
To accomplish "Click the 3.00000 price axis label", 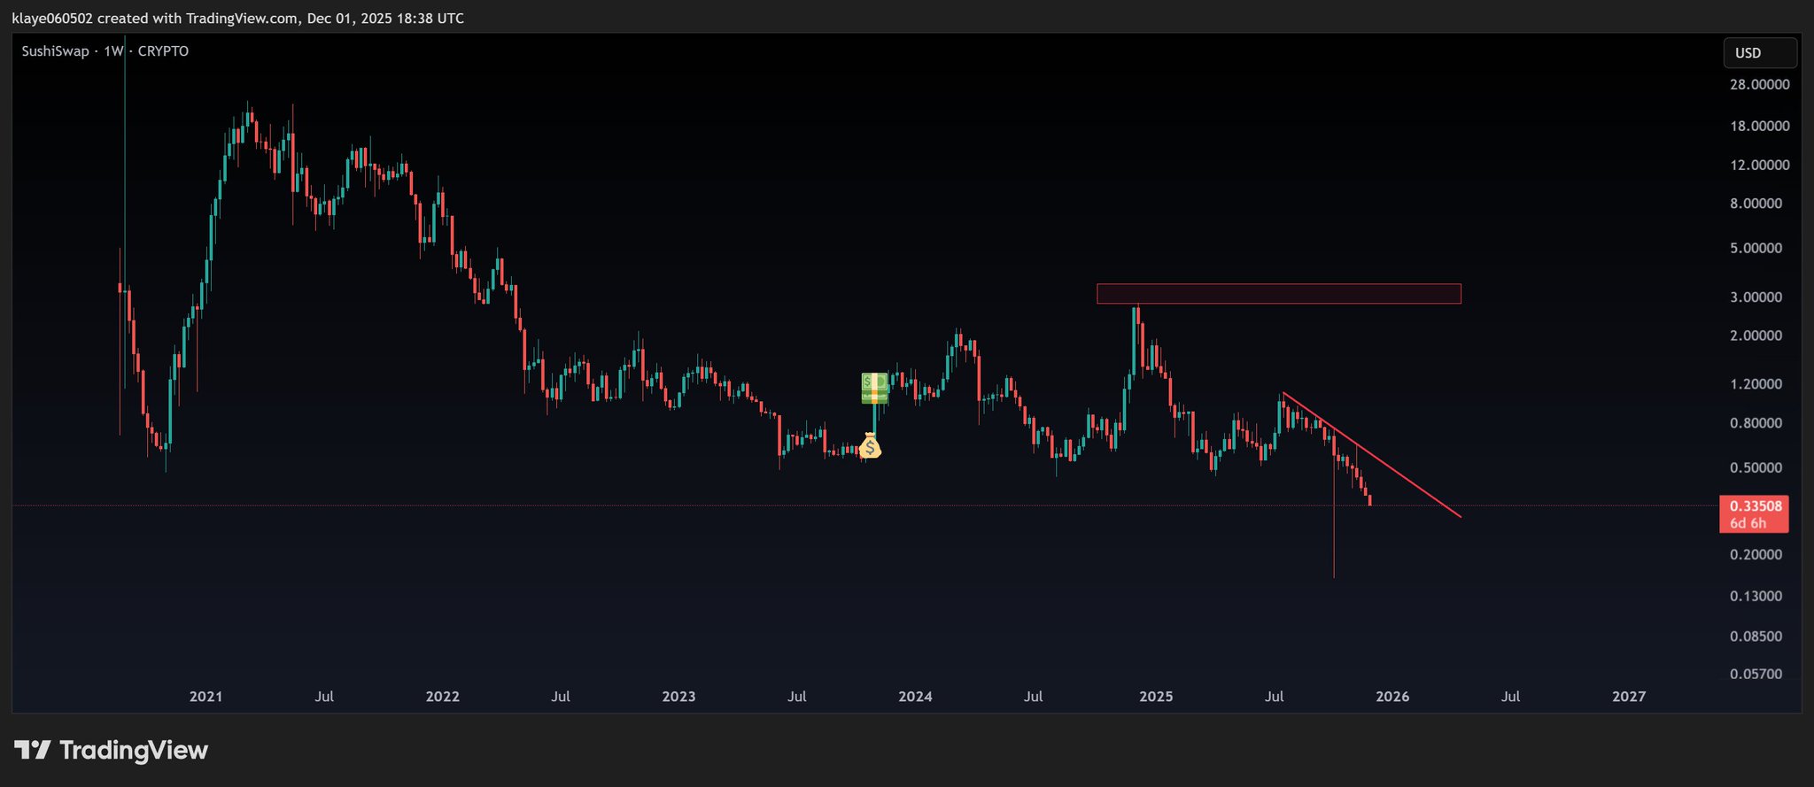I will click(x=1756, y=297).
